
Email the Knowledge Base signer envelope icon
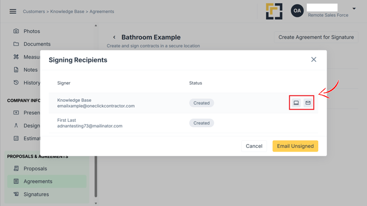pos(308,103)
